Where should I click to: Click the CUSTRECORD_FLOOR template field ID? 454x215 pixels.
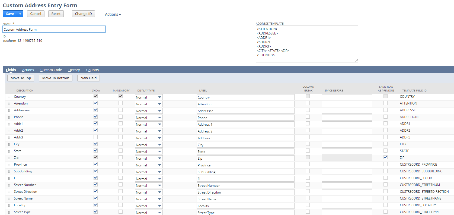pos(416,178)
